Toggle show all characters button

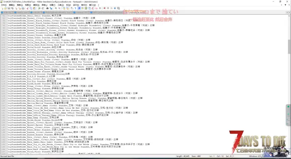(75, 8)
